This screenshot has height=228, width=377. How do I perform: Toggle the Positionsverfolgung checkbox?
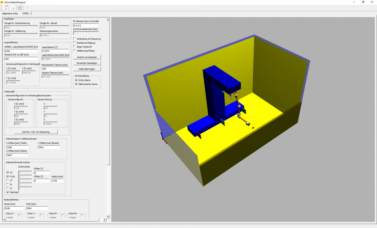pyautogui.click(x=74, y=43)
